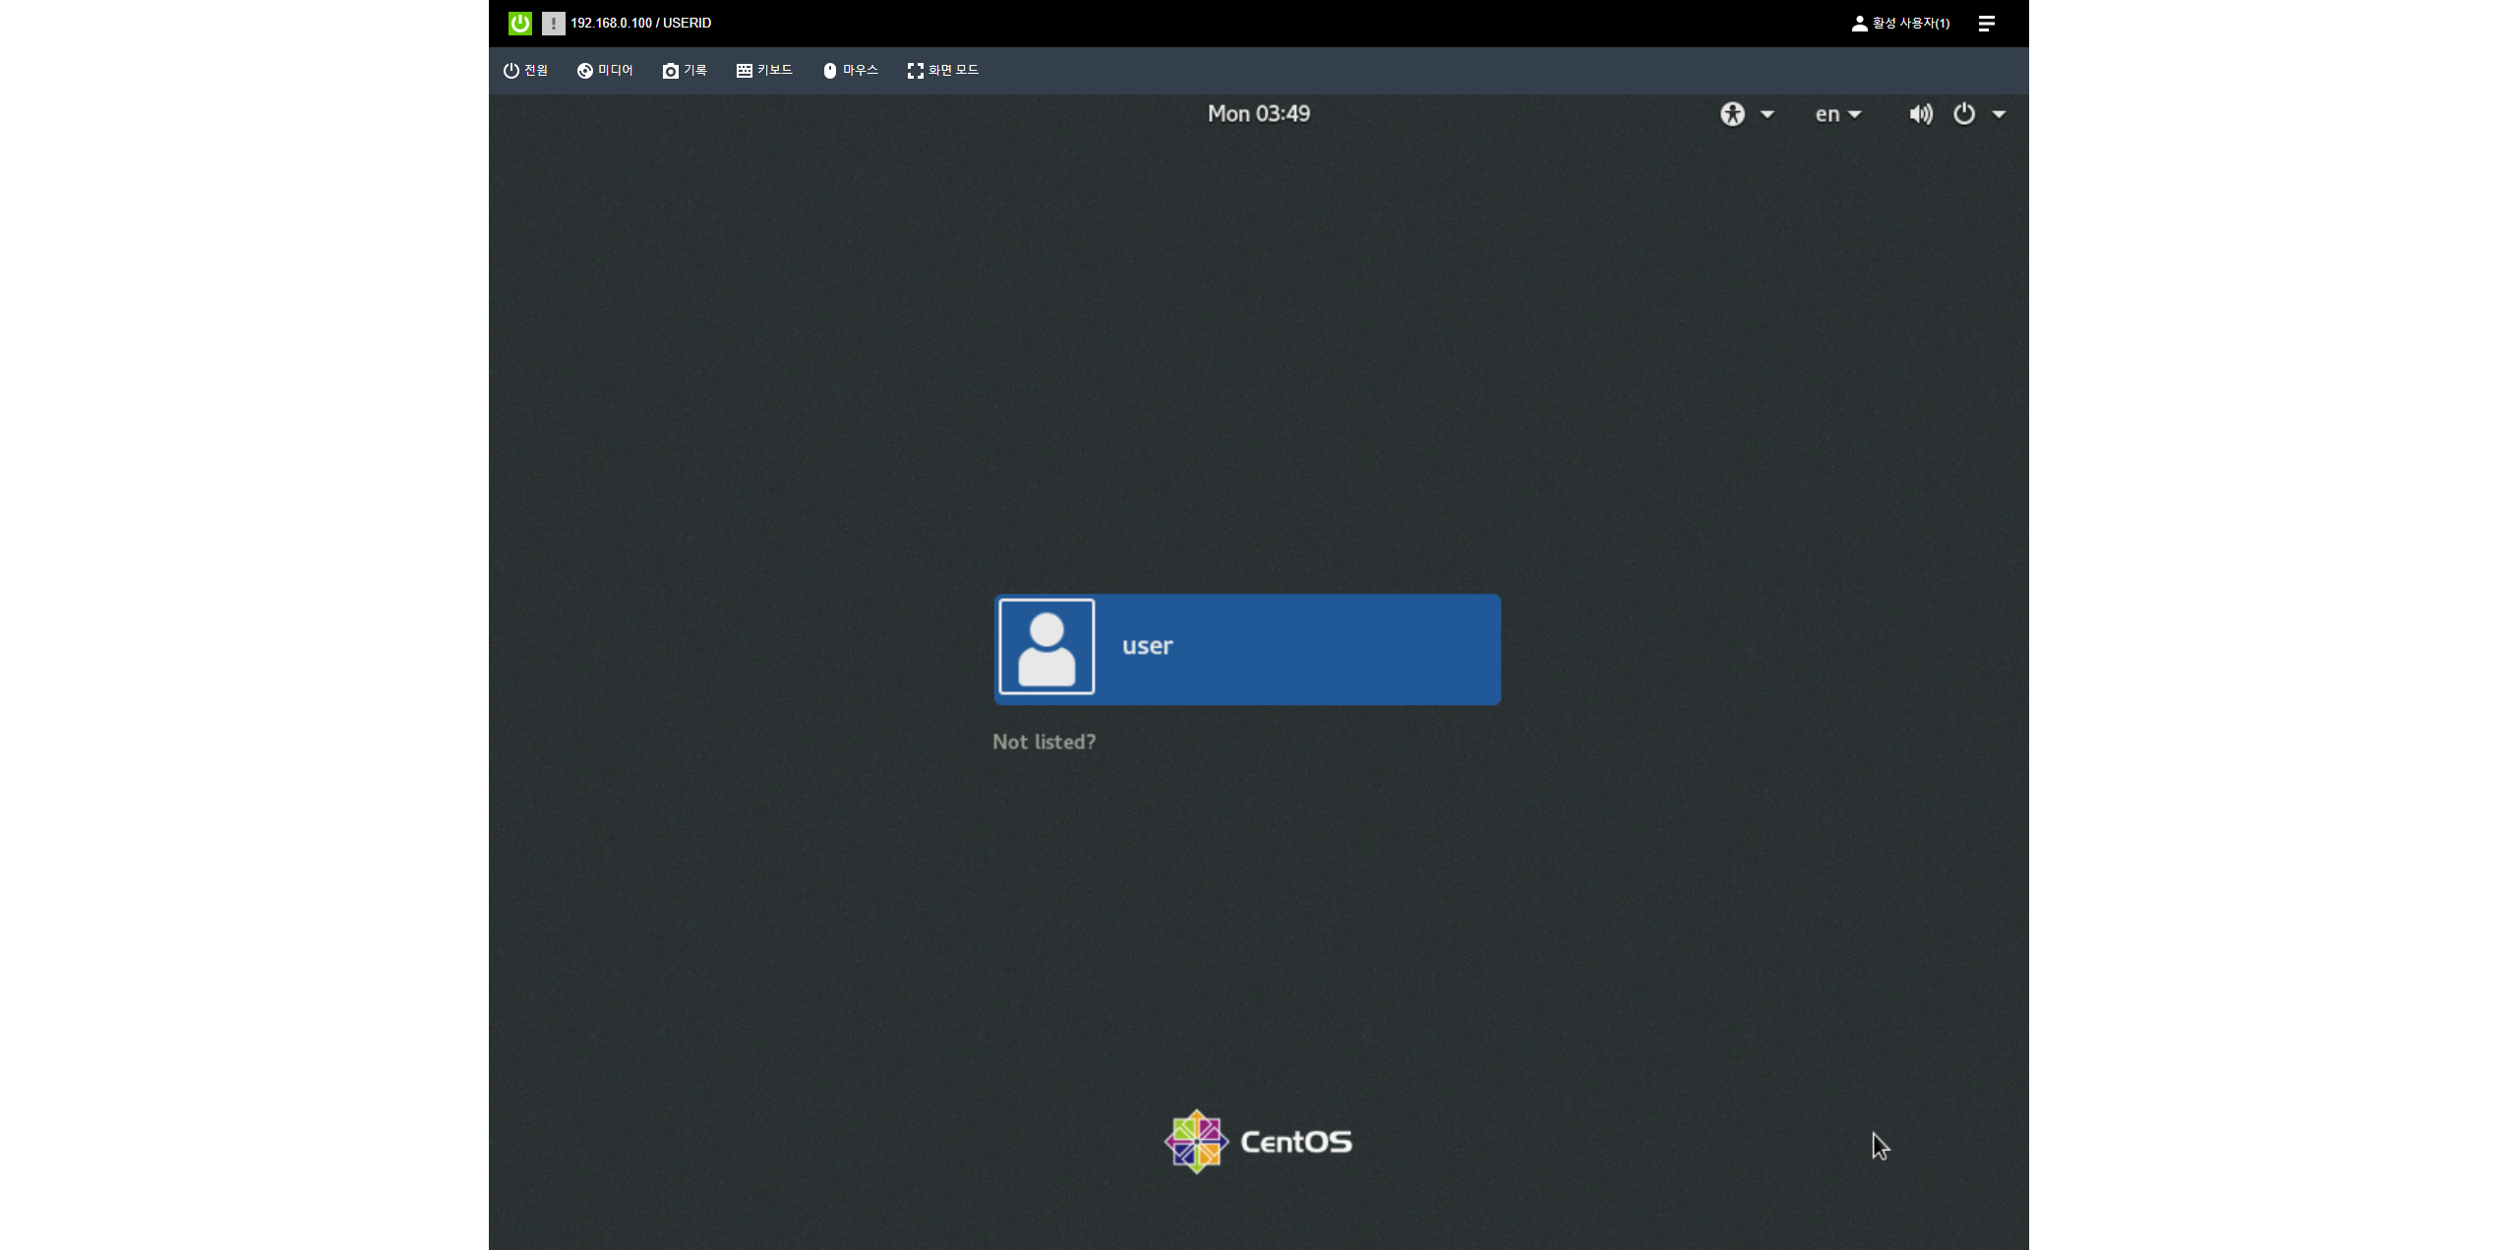Expand the accessibility dropdown arrow
Viewport: 2518px width, 1250px height.
pos(1768,114)
